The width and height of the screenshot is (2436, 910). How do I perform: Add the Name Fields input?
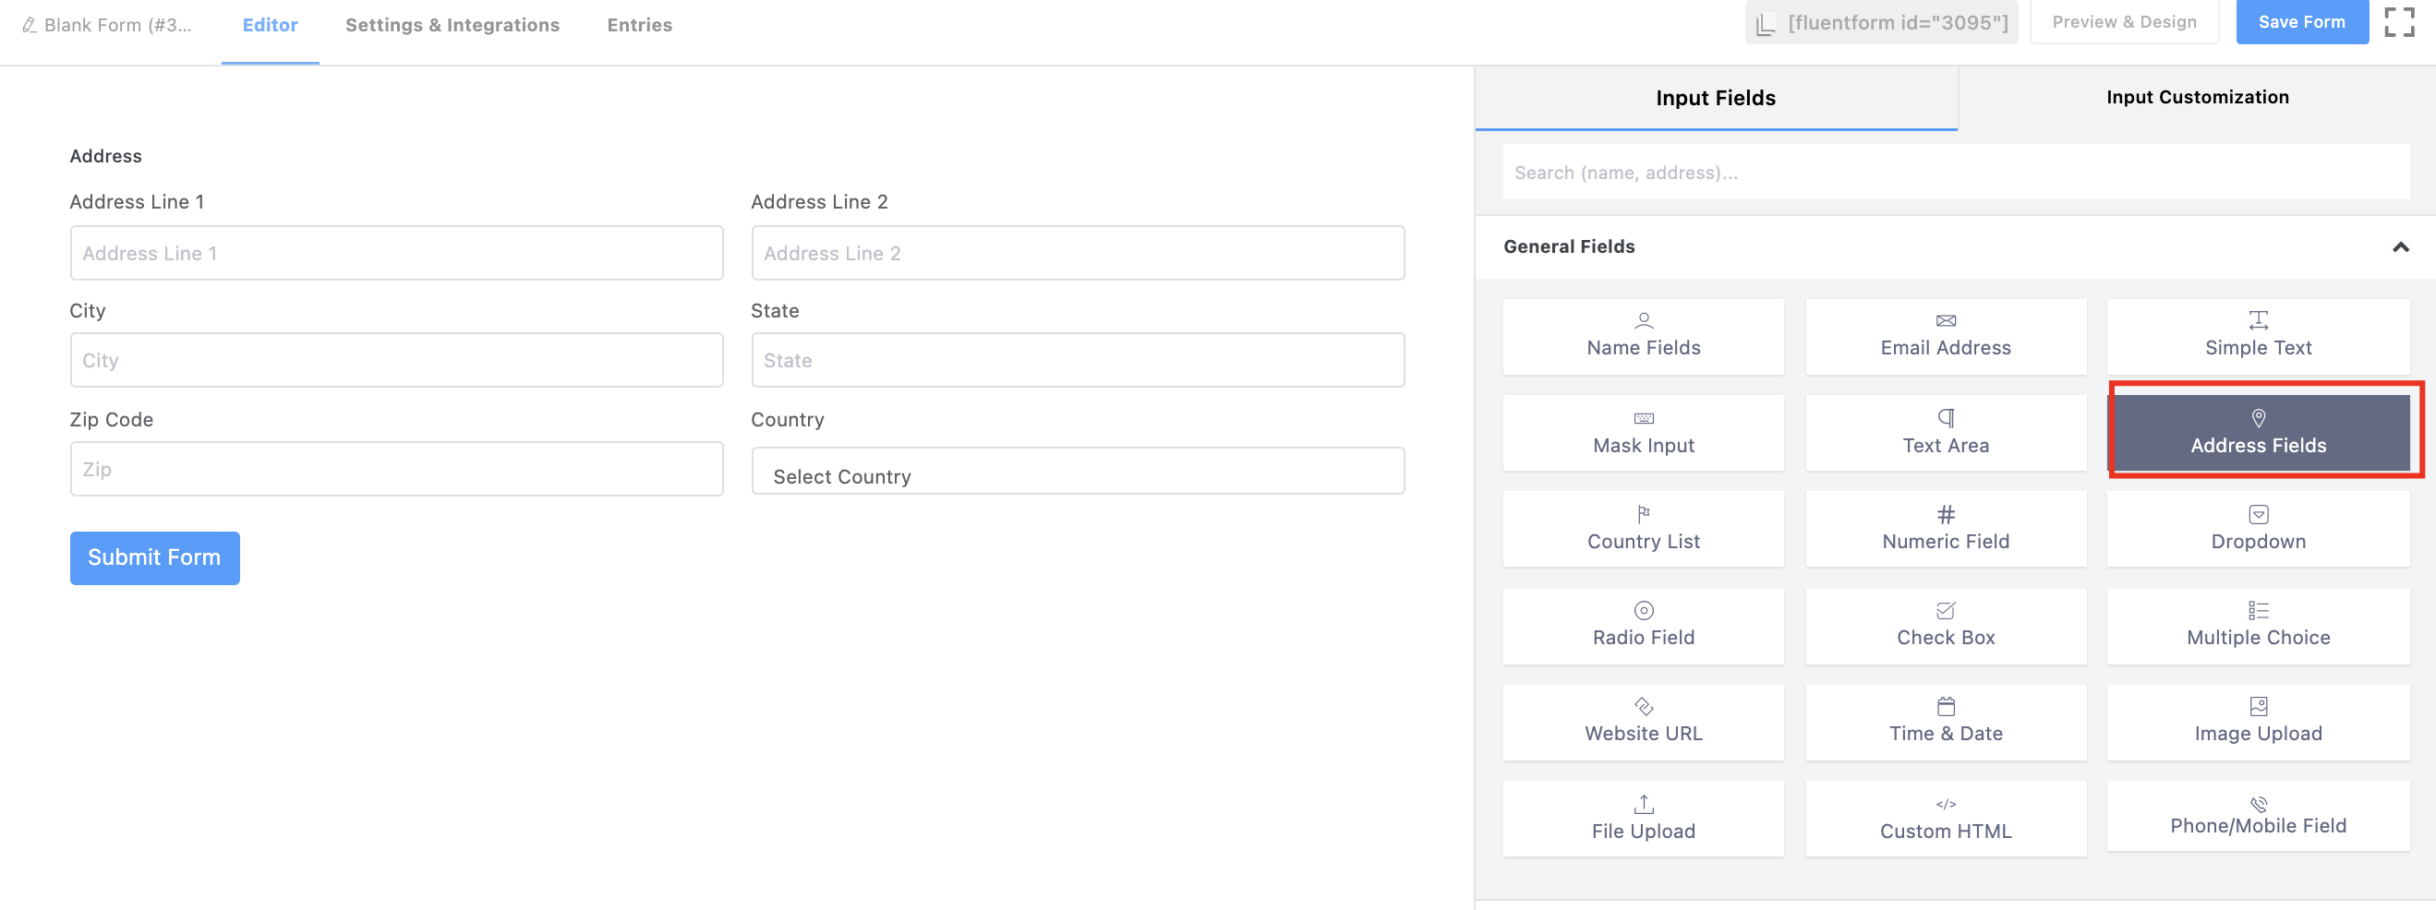click(1643, 337)
